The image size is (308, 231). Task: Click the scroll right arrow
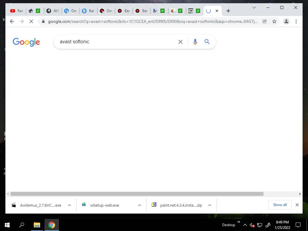click(x=300, y=194)
